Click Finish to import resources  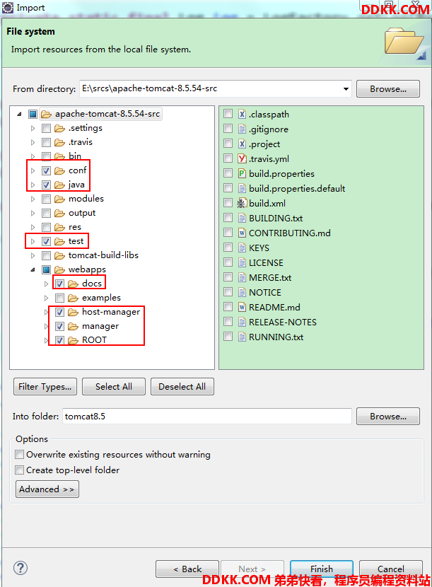click(322, 569)
